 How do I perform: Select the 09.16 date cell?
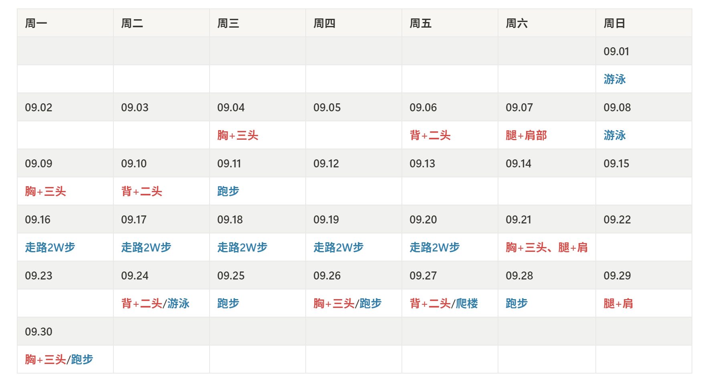[65, 219]
